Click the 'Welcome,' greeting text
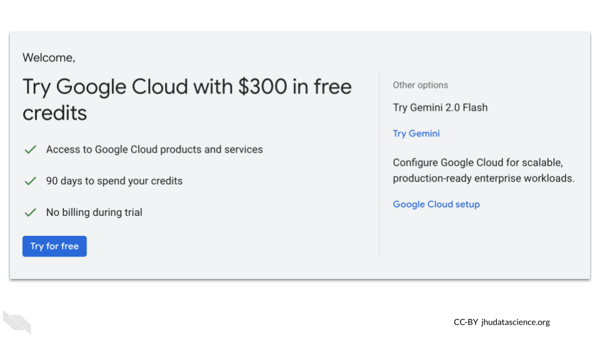The image size is (600, 337). coord(49,57)
